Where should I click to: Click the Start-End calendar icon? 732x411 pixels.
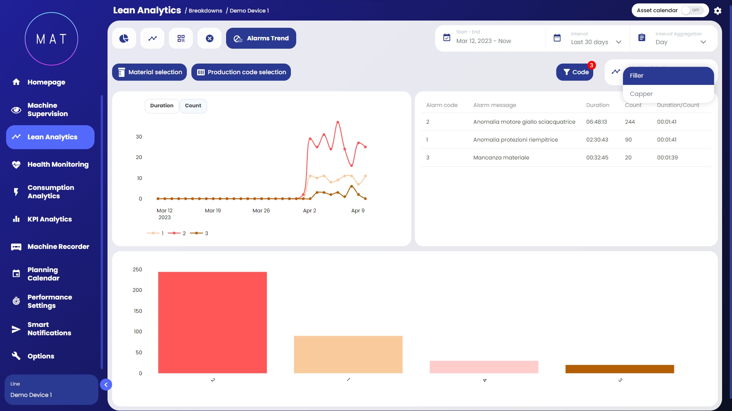446,38
